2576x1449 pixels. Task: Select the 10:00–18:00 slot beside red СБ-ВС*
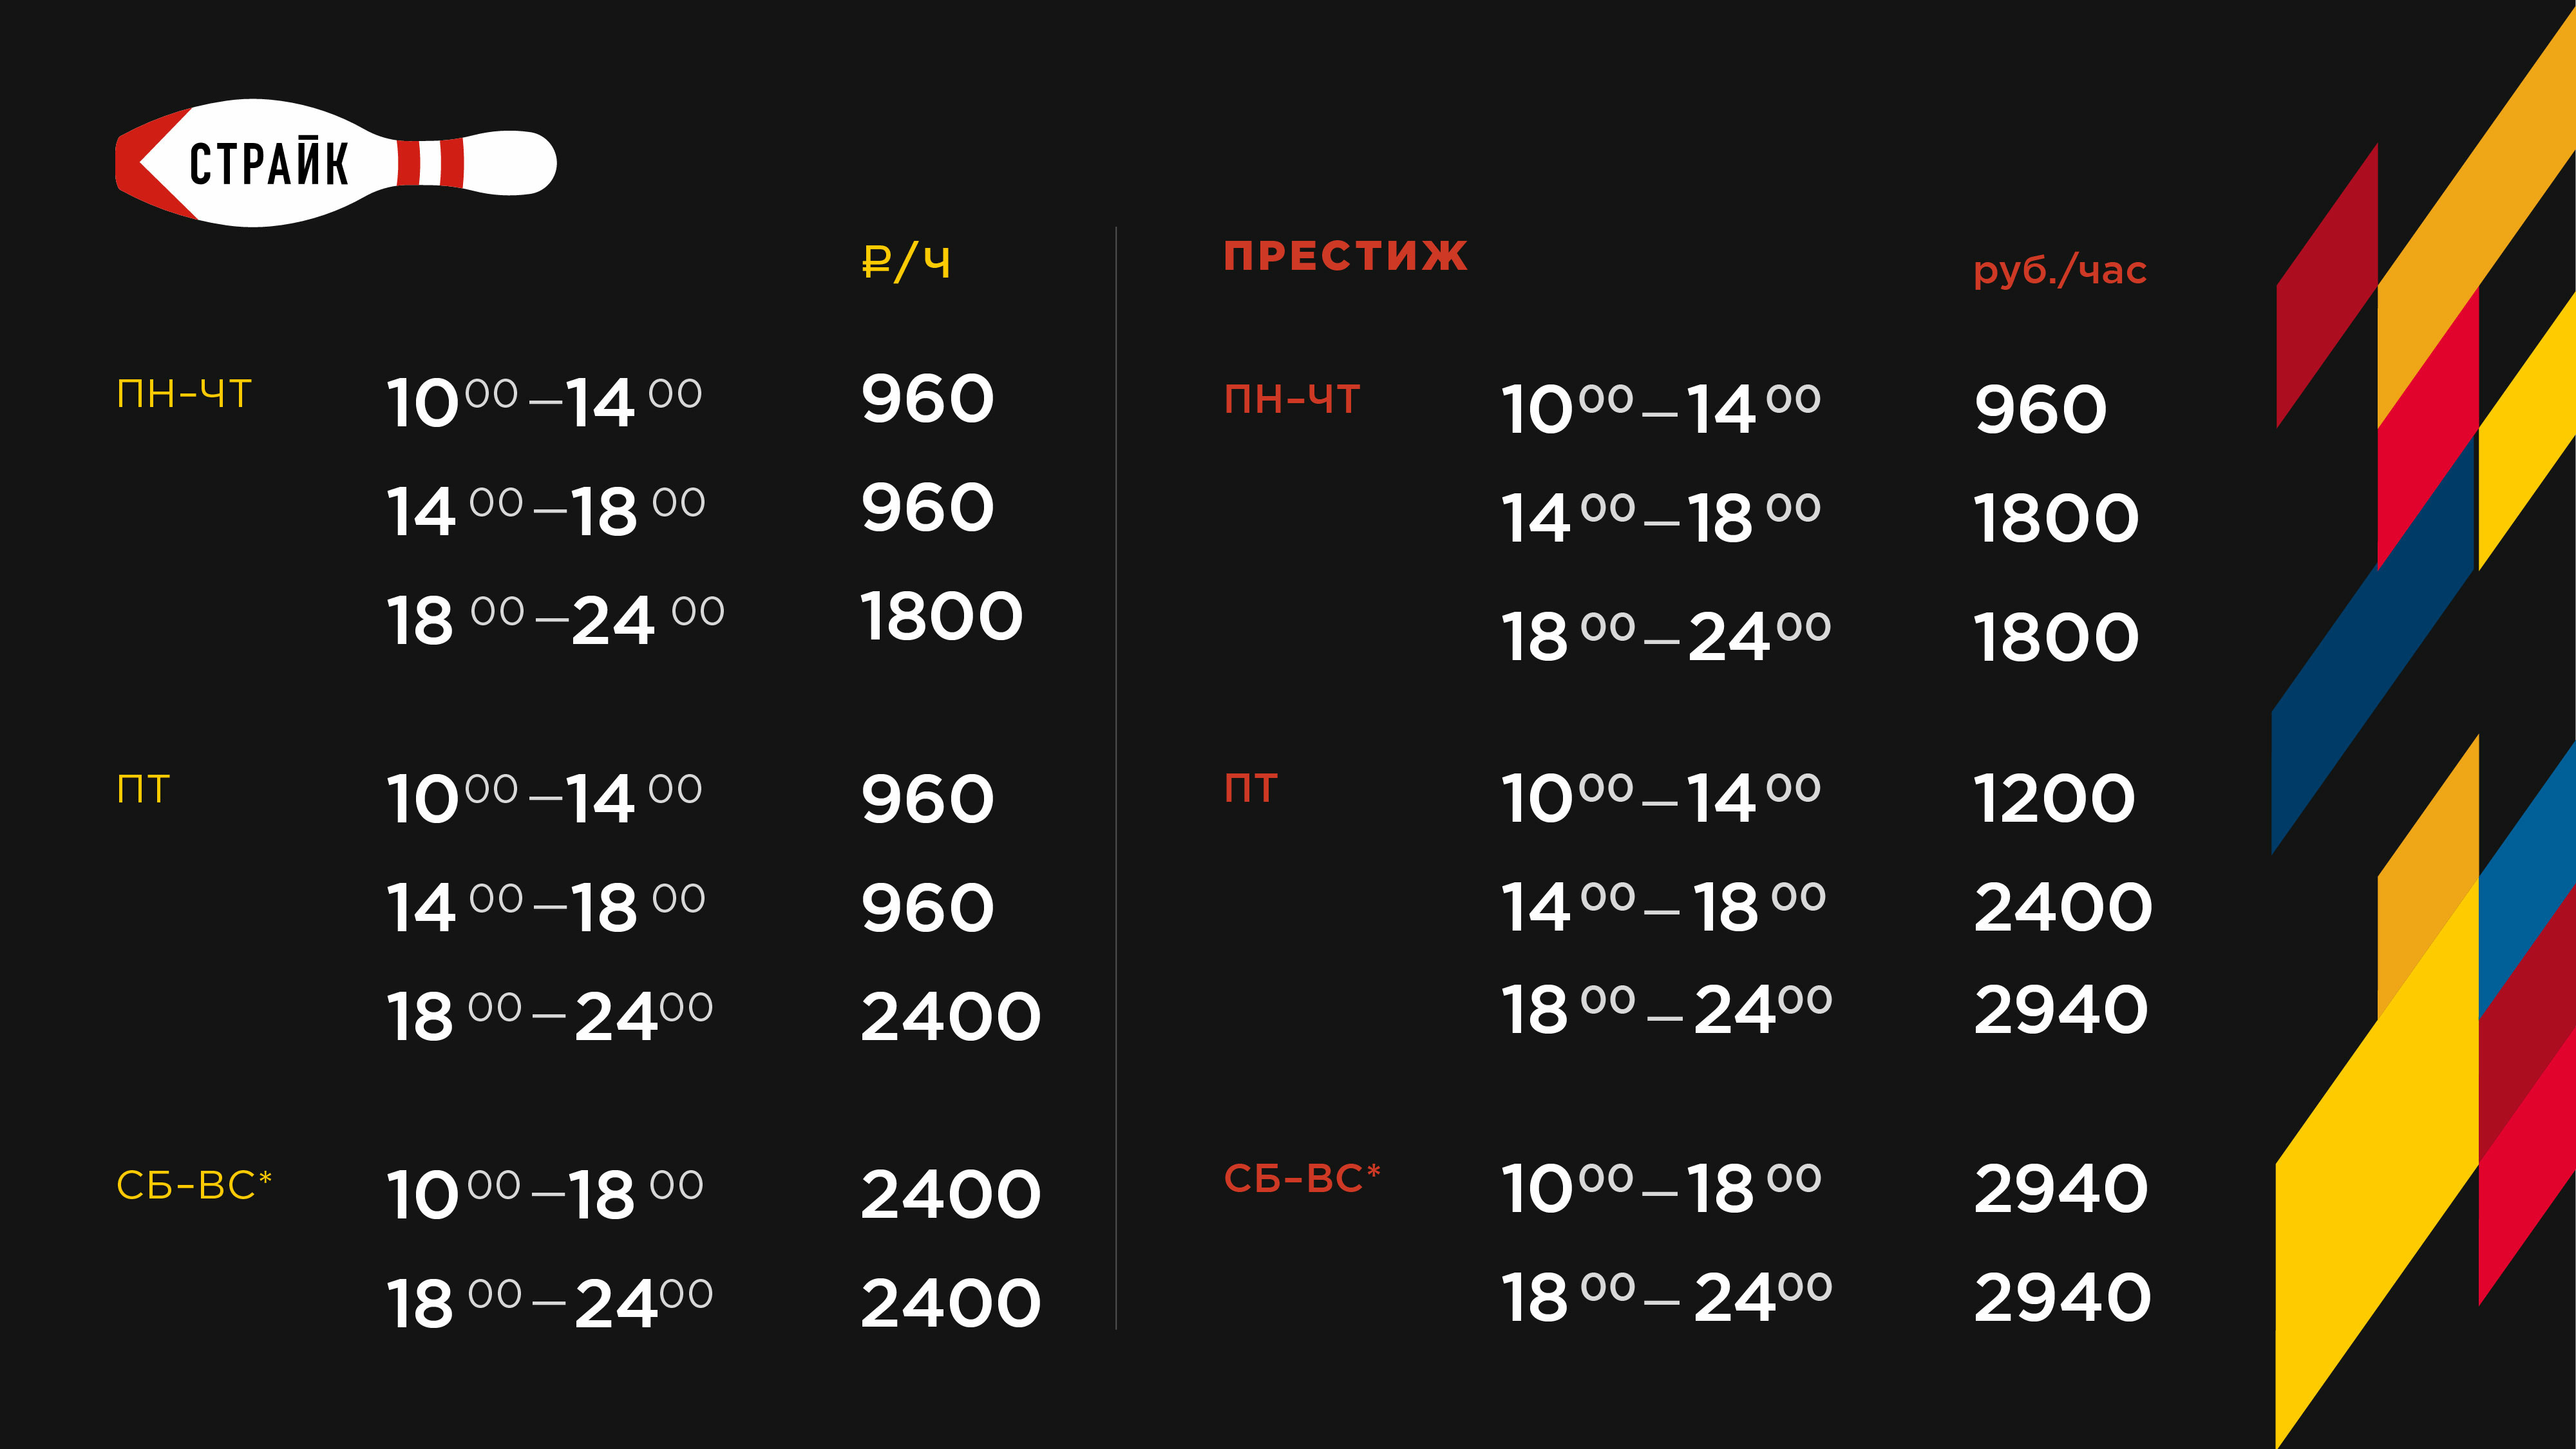point(1660,1188)
